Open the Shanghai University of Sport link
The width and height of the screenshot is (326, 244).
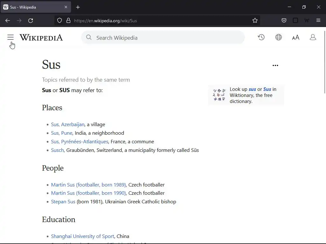click(x=82, y=236)
